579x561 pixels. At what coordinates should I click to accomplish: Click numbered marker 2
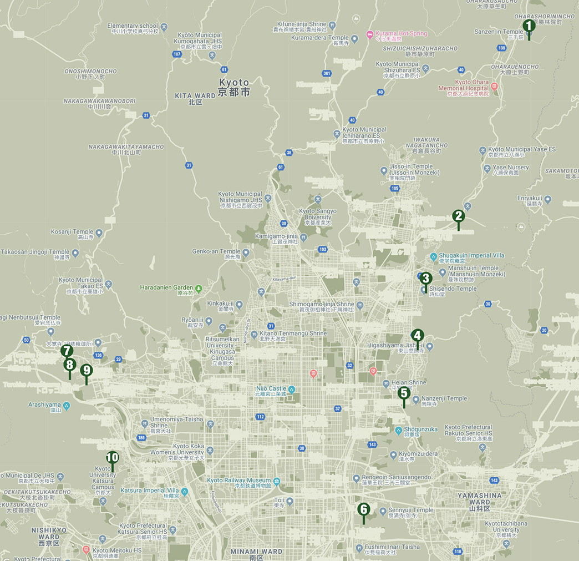458,216
